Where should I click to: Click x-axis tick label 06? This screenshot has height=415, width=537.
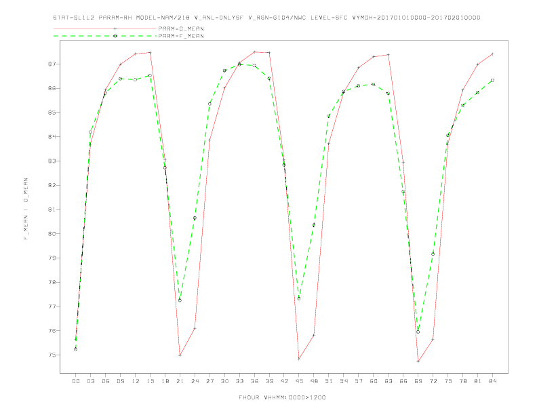pos(106,381)
